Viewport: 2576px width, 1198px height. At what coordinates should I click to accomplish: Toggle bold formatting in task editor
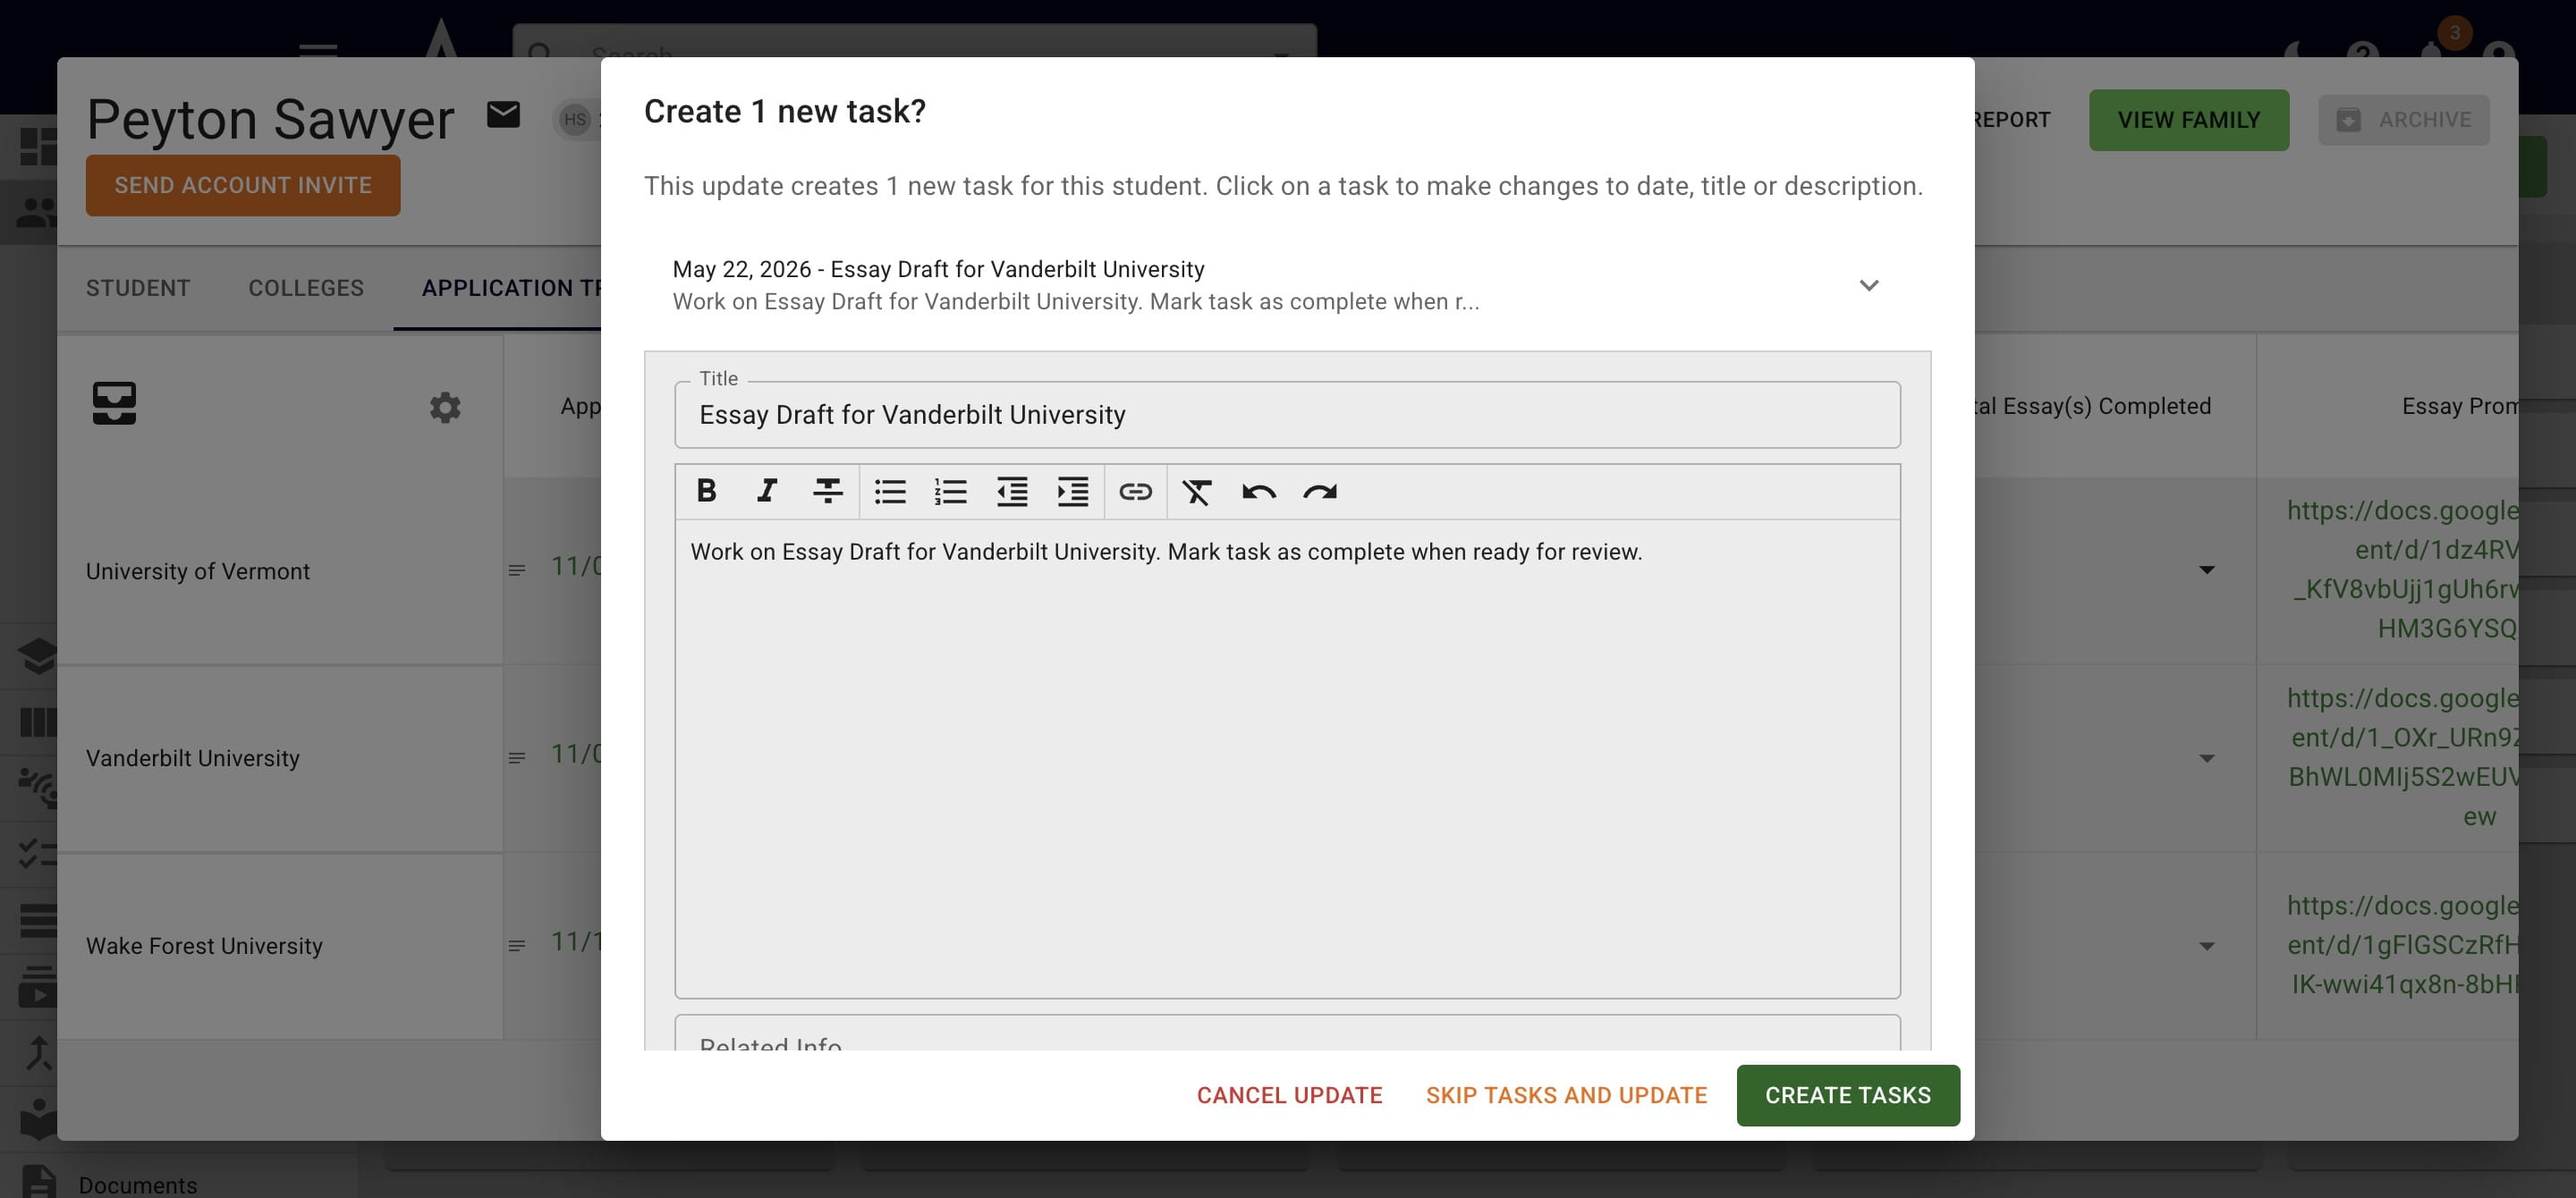click(x=706, y=491)
